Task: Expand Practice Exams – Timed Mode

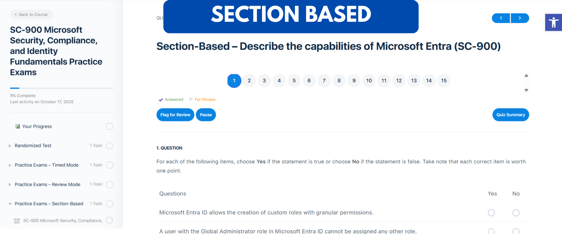Action: [10, 165]
